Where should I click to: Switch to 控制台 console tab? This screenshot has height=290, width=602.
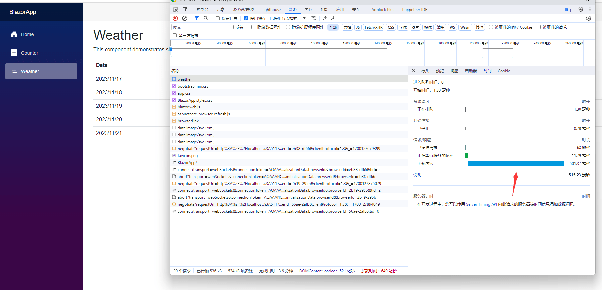[202, 10]
